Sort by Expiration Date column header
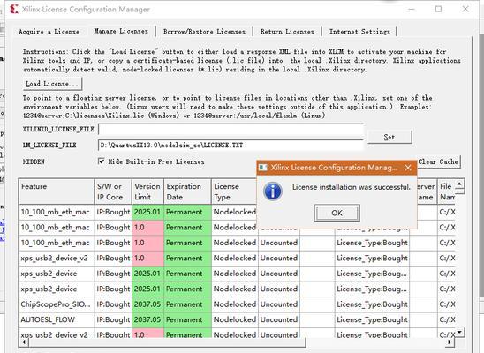This screenshot has width=484, height=353. click(187, 192)
